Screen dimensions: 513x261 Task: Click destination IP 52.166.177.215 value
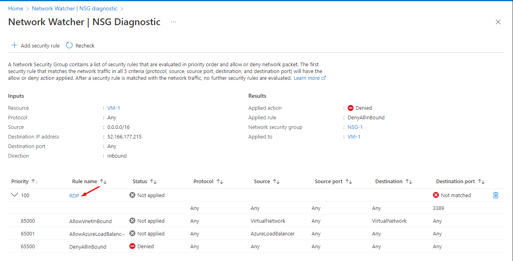[125, 137]
